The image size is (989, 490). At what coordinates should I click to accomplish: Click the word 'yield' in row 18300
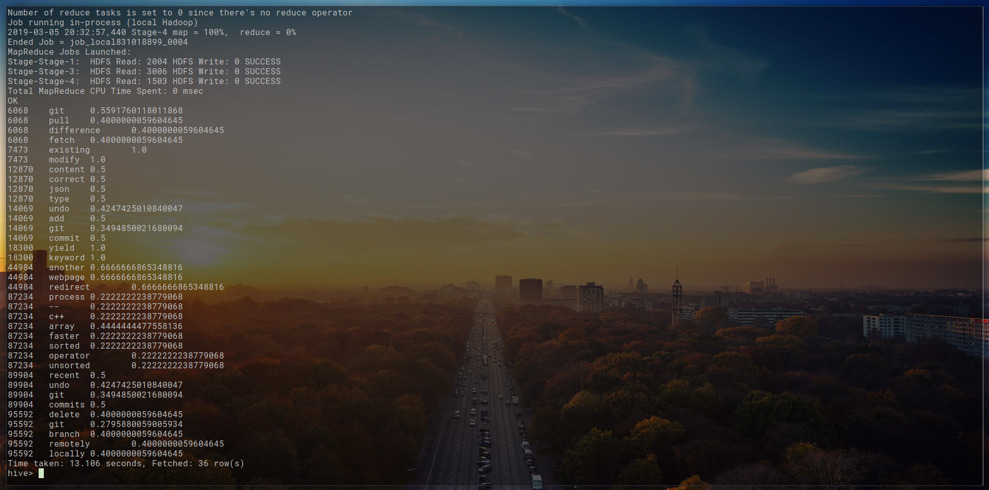[62, 248]
